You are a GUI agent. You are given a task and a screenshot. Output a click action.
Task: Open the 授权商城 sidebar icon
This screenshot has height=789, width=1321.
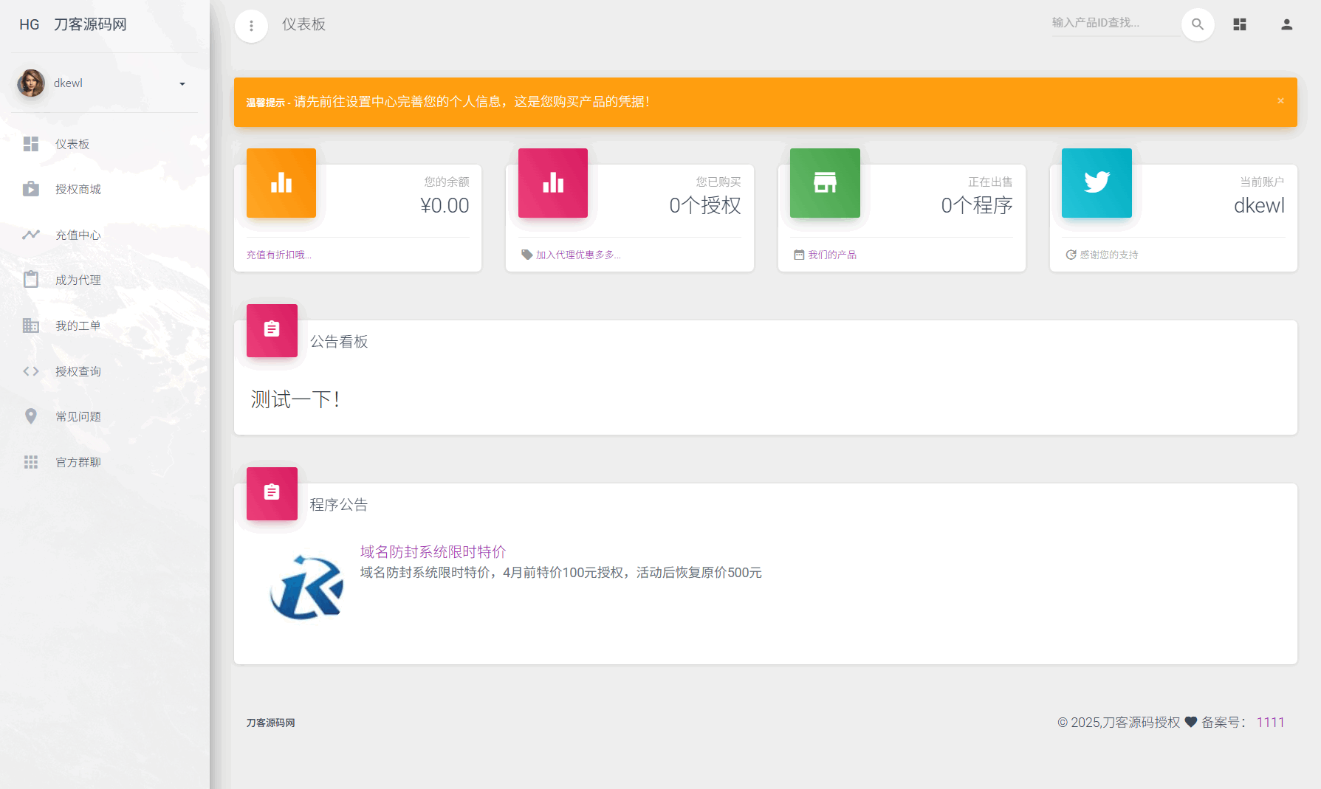click(31, 189)
